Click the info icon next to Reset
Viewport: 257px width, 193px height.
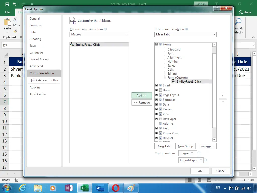click(x=199, y=153)
